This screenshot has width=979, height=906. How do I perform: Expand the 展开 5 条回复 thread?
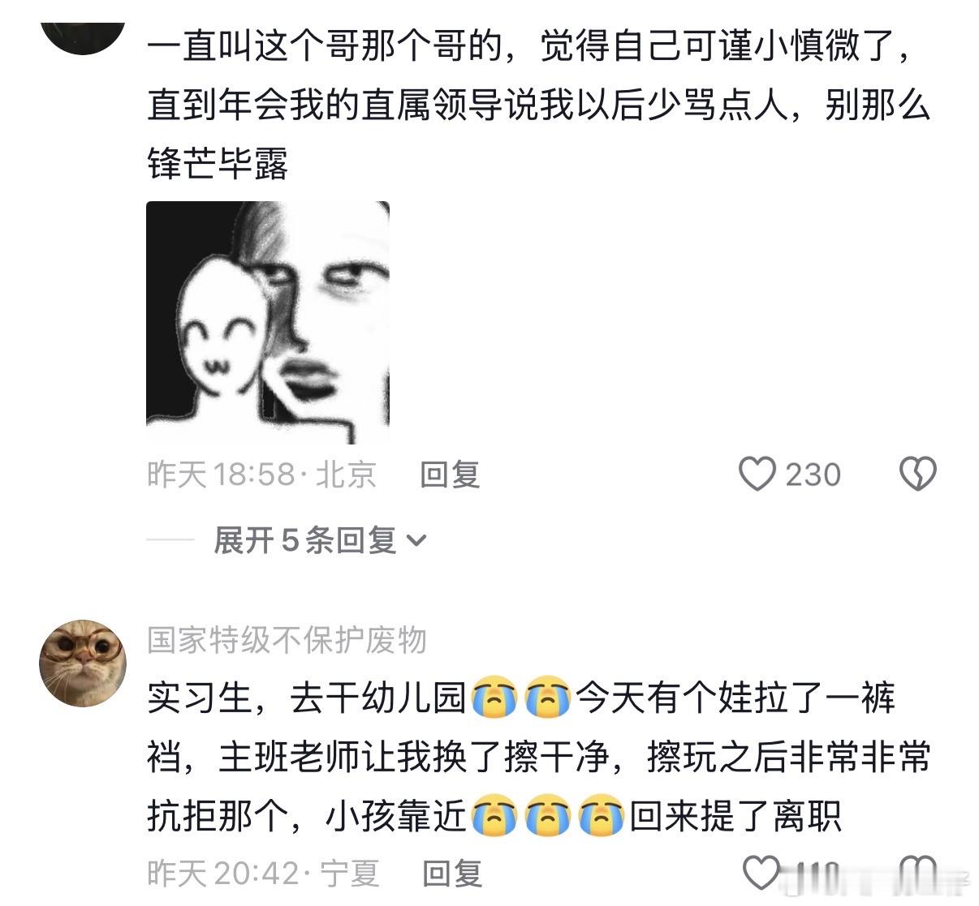[320, 539]
